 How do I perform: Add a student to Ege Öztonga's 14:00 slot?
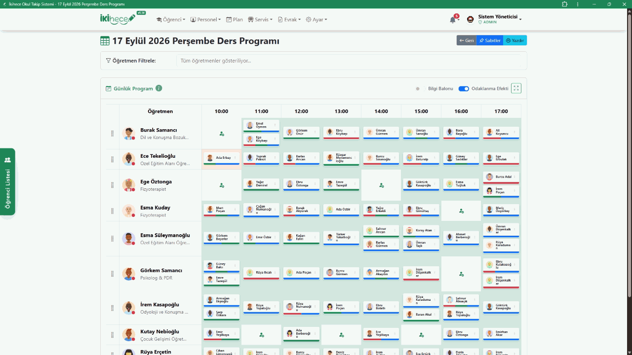point(381,185)
